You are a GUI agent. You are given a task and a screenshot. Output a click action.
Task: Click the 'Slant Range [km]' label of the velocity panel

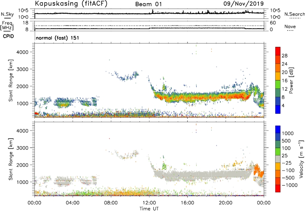coord(11,159)
